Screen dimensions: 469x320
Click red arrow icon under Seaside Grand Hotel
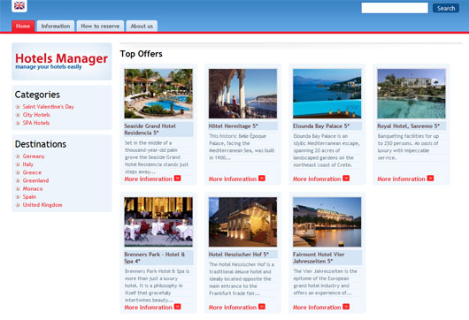(177, 179)
